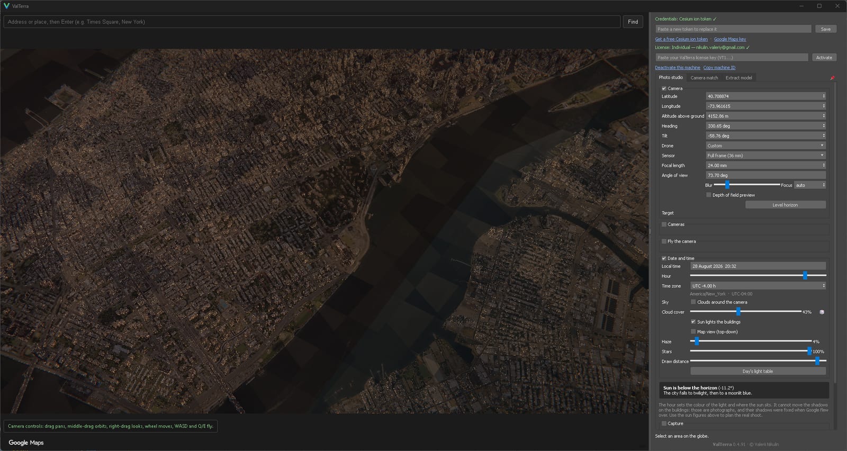The image size is (847, 451).
Task: Tick the Cameras checkbox
Action: pyautogui.click(x=664, y=224)
